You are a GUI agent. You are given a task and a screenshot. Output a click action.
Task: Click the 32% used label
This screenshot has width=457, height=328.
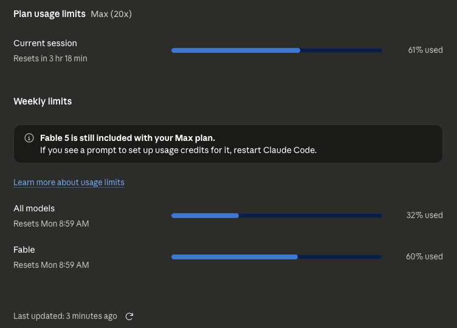tap(424, 215)
